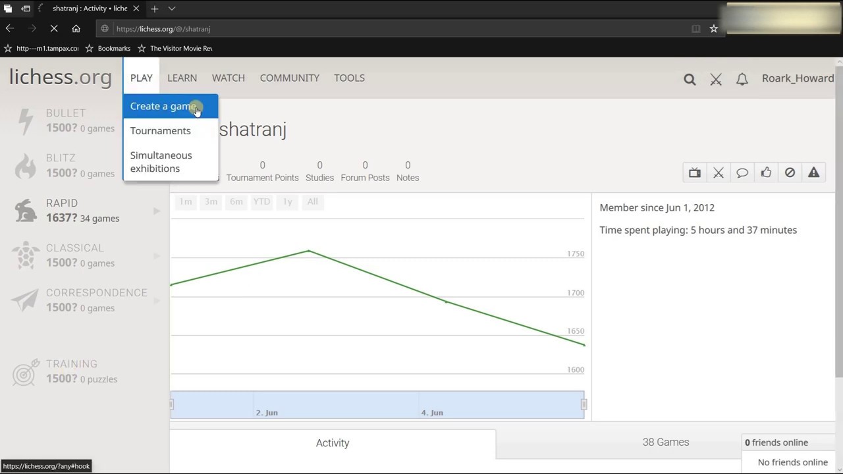843x474 pixels.
Task: View Studies count link
Action: tap(319, 171)
